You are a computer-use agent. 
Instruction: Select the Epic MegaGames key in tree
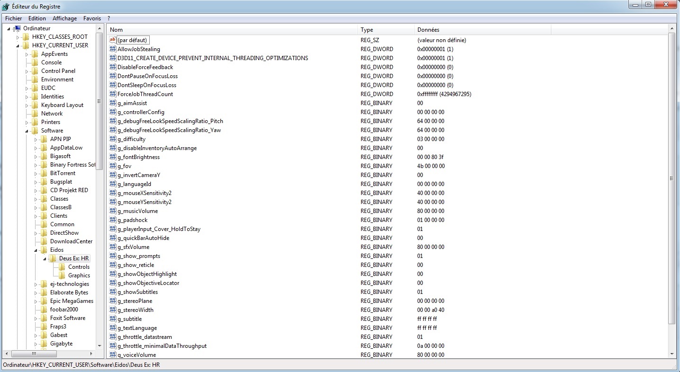click(x=72, y=301)
